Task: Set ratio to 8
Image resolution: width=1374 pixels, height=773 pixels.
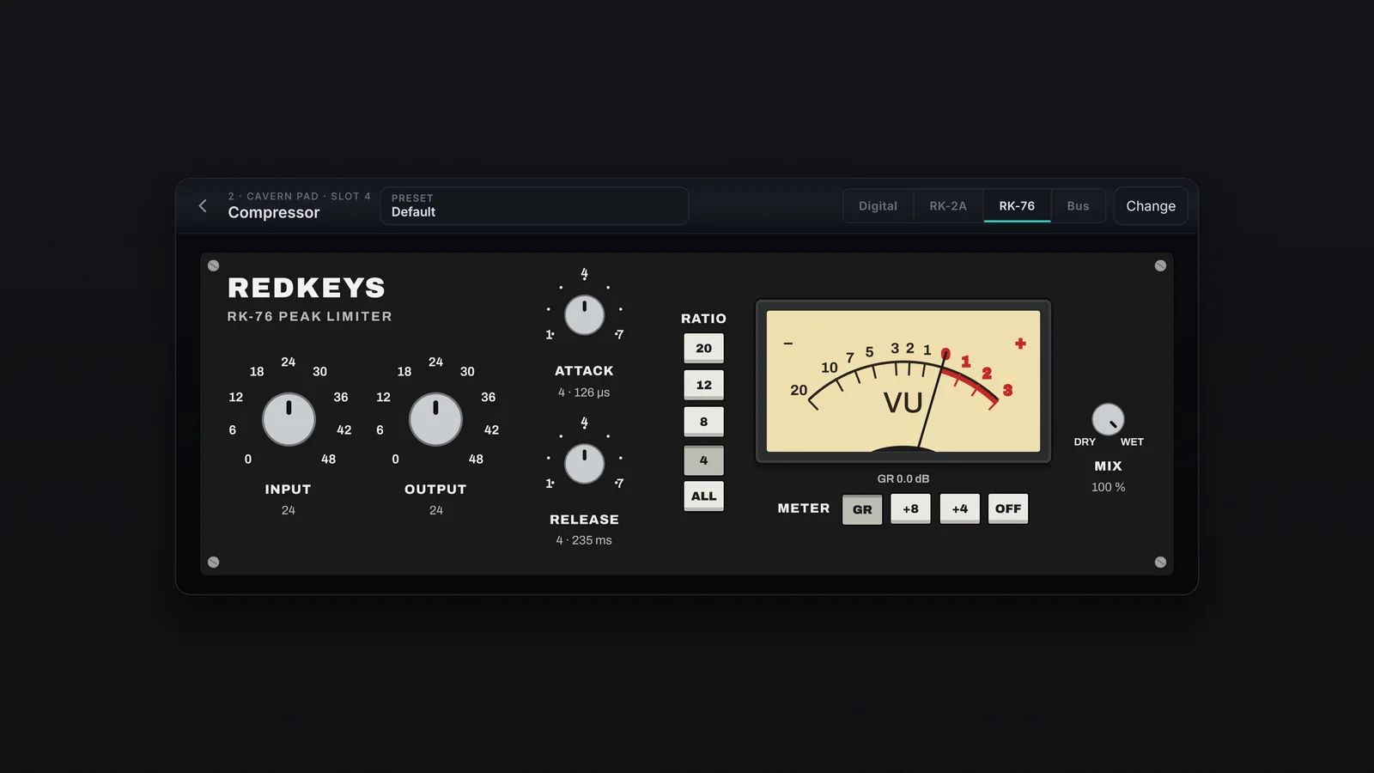Action: [703, 423]
